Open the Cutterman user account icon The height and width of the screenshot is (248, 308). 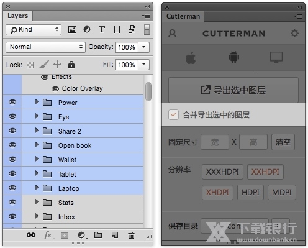pyautogui.click(x=172, y=34)
